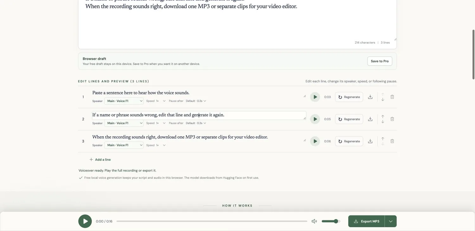Delete line 1 with the trash icon
475x231 pixels.
[392, 97]
